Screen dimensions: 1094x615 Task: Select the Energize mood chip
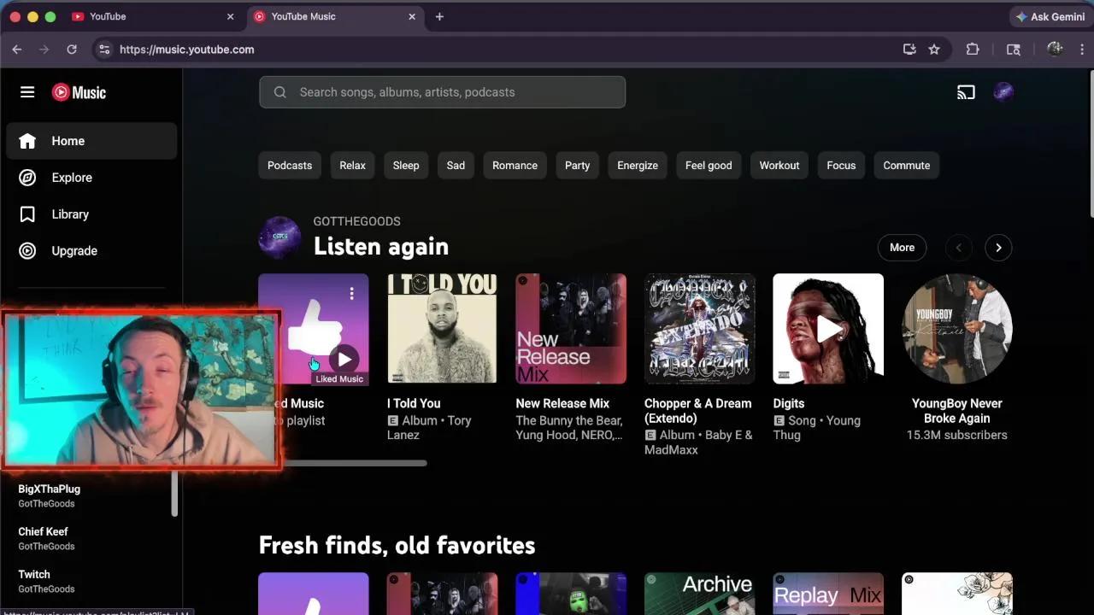click(x=638, y=166)
